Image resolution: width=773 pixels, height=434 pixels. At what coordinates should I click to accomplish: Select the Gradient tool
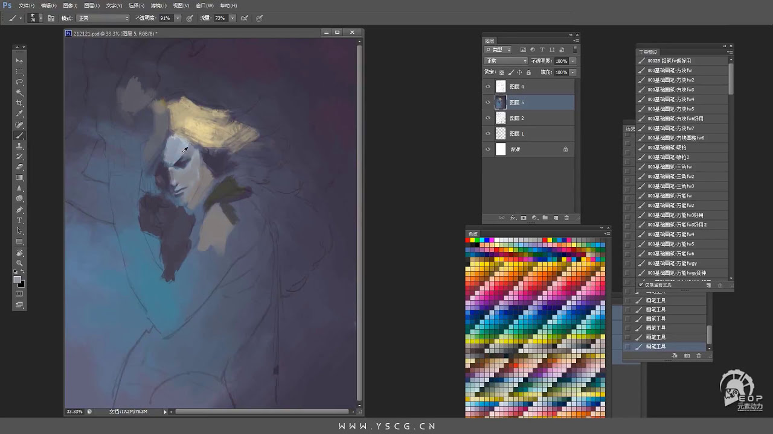pyautogui.click(x=19, y=178)
